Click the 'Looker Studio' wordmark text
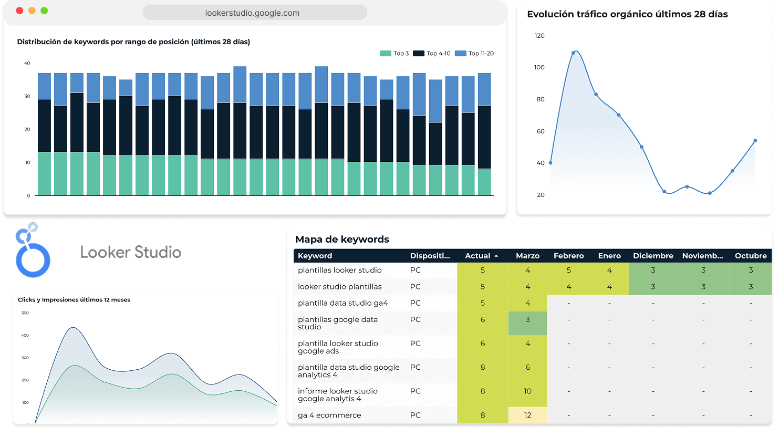779x437 pixels. 131,252
